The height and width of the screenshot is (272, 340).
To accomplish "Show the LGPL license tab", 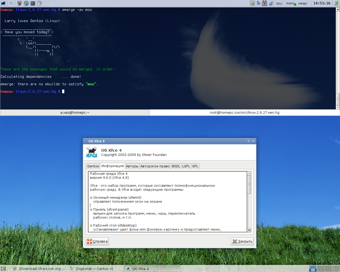I will (x=186, y=166).
